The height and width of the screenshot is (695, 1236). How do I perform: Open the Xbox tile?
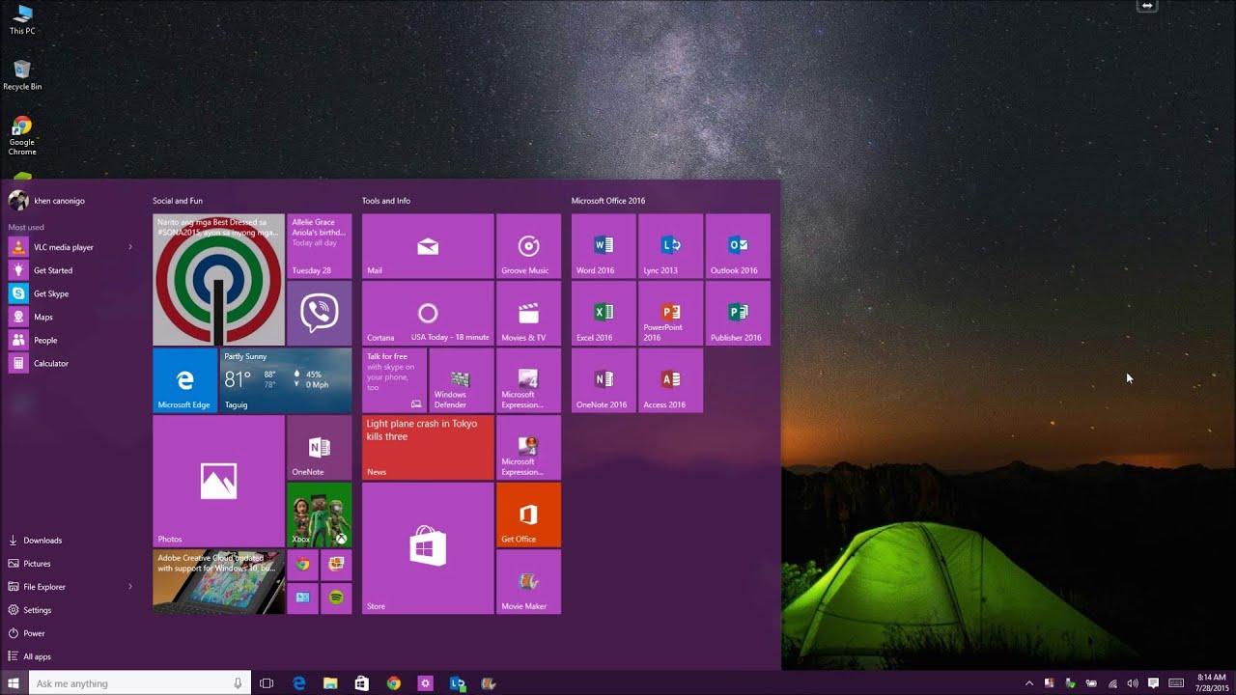tap(319, 514)
